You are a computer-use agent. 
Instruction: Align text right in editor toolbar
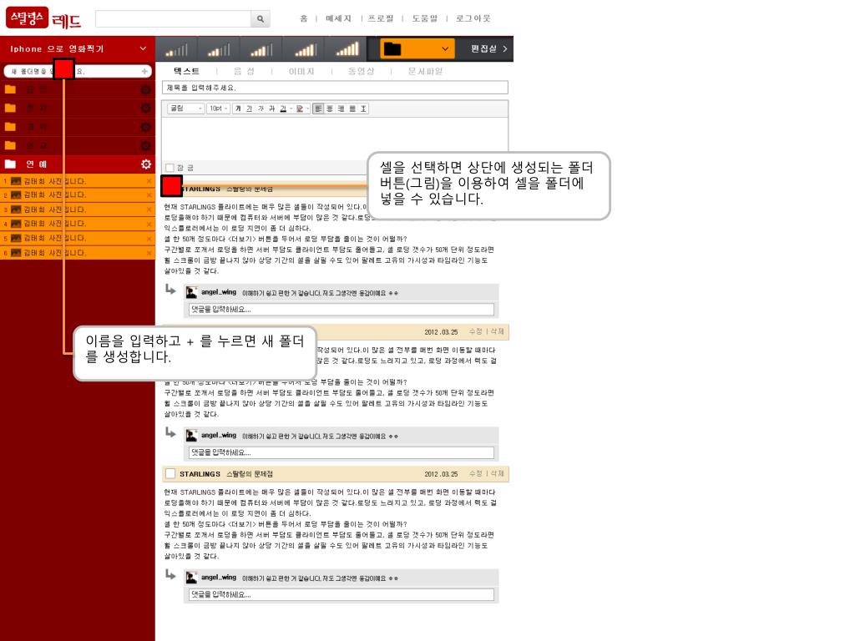pos(341,109)
